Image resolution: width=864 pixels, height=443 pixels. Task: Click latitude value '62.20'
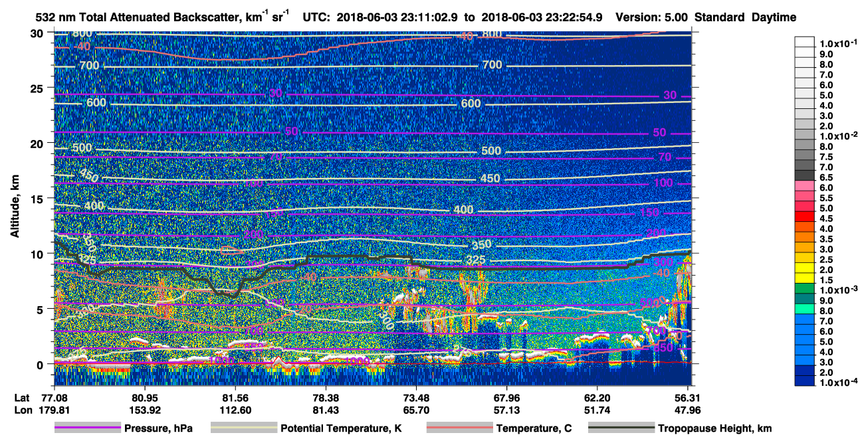click(597, 397)
